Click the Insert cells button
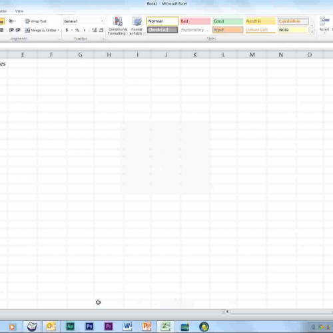Viewport: 333px width, 333px height. [324, 25]
